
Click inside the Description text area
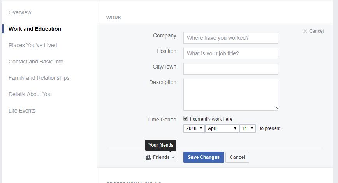tap(231, 95)
